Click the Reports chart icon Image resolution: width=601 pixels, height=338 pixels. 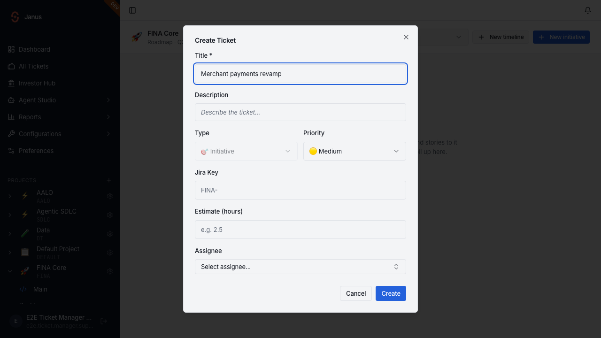pos(11,117)
